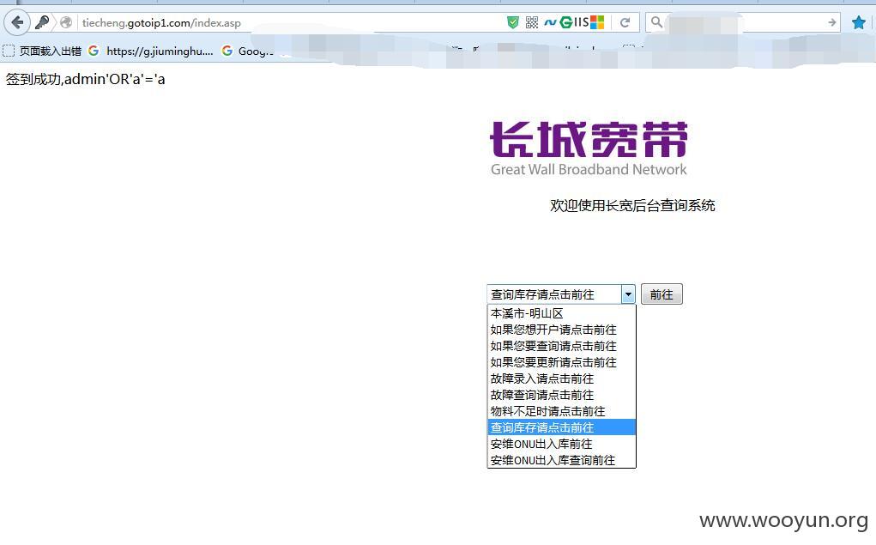Select '安维ONU出入库前往' option
This screenshot has width=876, height=545.
[561, 444]
